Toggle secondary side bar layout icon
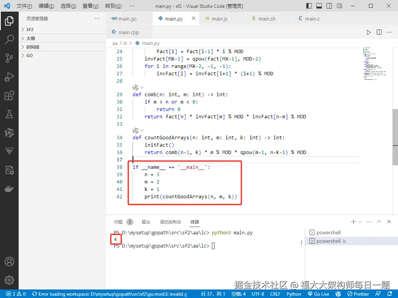 tap(329, 6)
